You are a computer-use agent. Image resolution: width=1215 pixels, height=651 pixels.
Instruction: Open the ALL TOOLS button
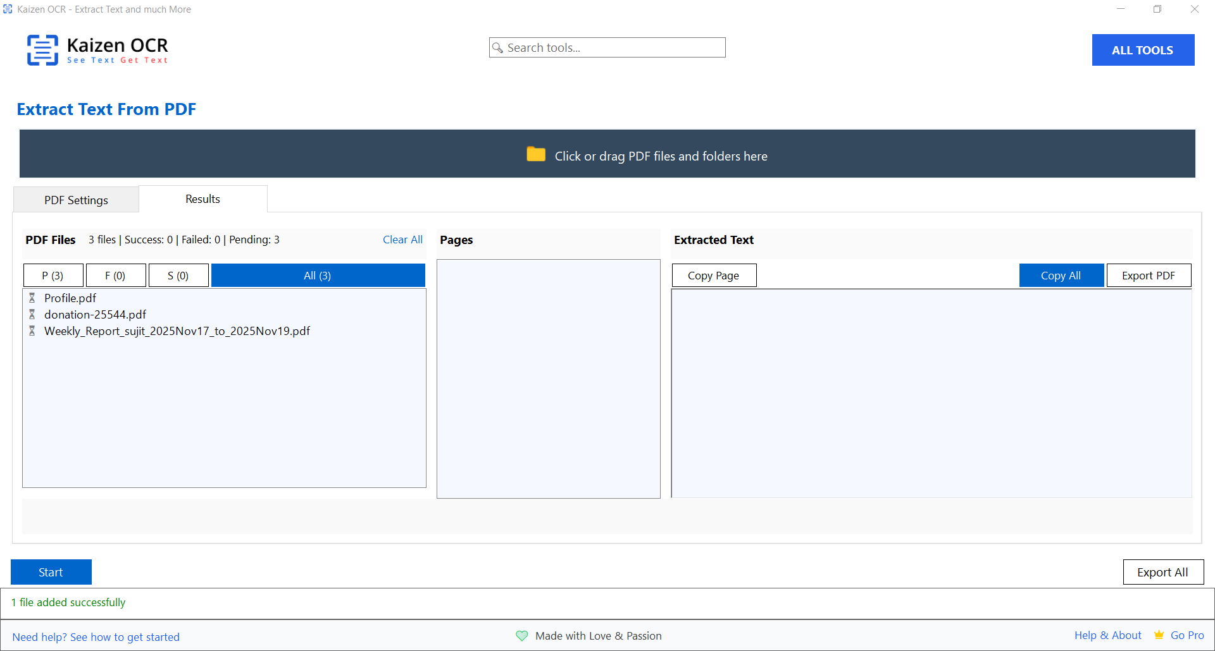(1142, 50)
